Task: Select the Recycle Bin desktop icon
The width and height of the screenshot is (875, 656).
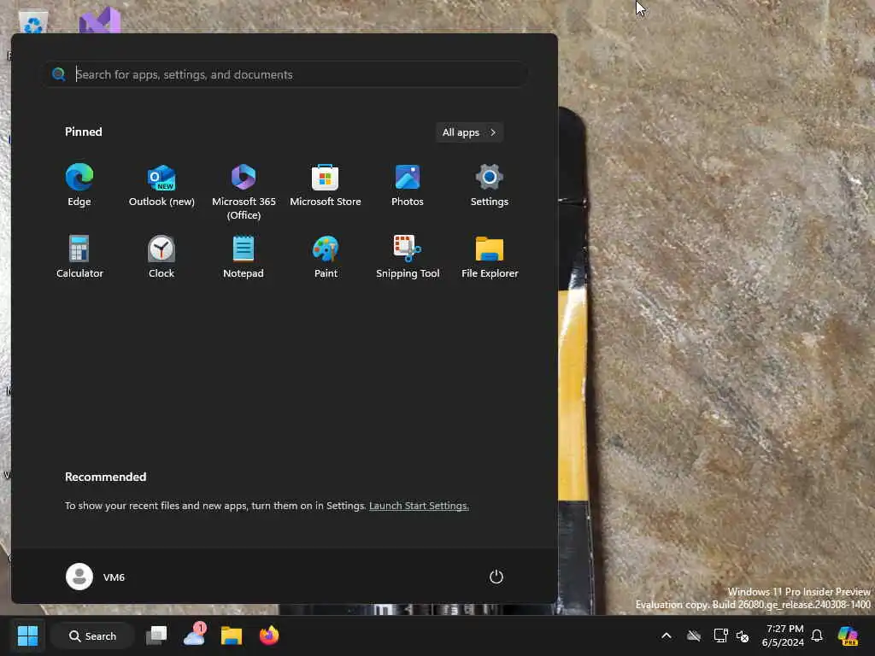Action: point(33,21)
